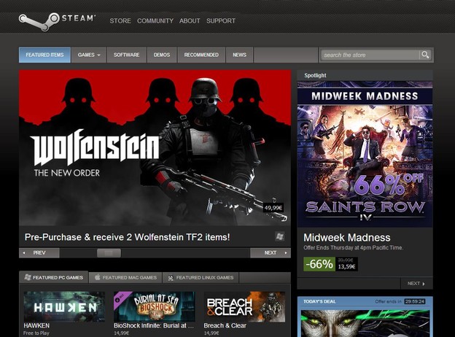Screen dimensions: 455x337
Task: Click the Linux icon in Featured Linux Games tab
Action: 169,278
